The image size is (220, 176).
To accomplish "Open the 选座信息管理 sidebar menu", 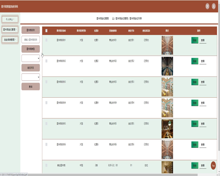I will click(10, 40).
